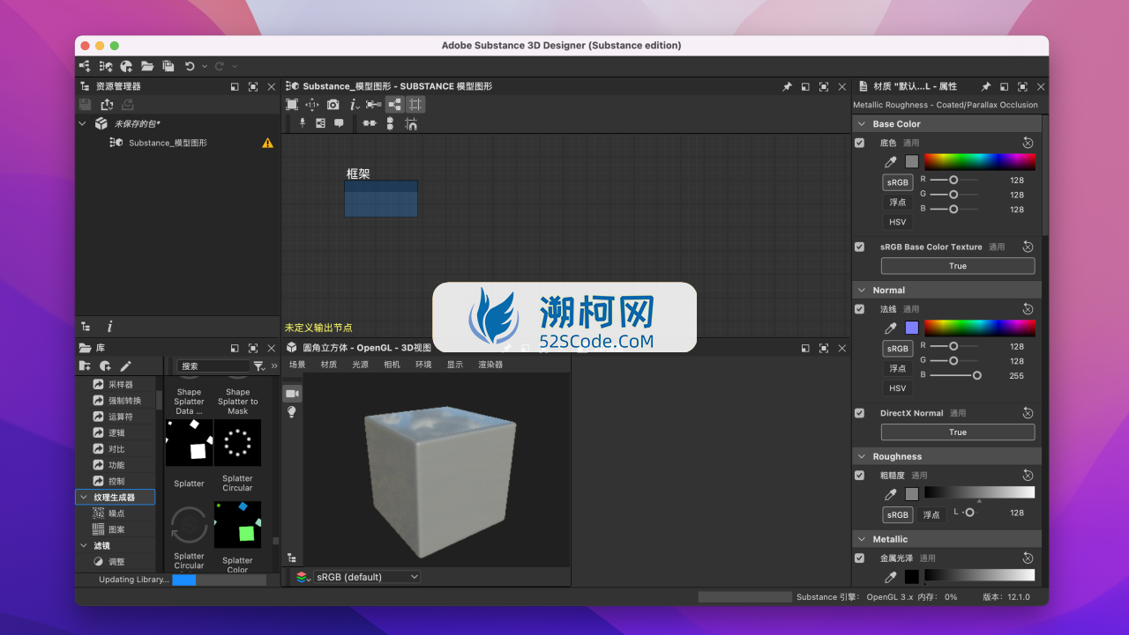Screen dimensions: 1129x635
Task: Pin the graph view panel
Action: [787, 86]
